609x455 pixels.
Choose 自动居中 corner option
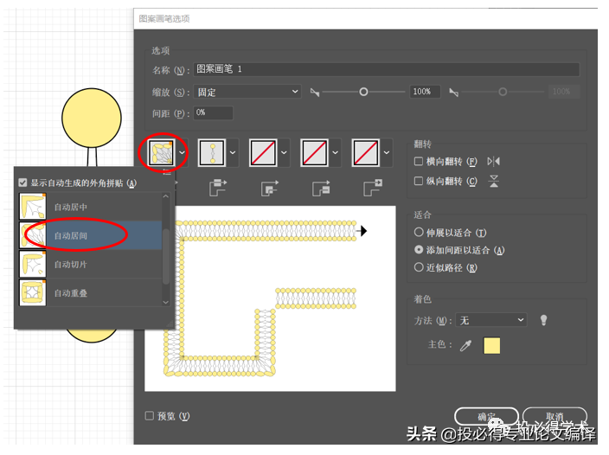[x=90, y=207]
